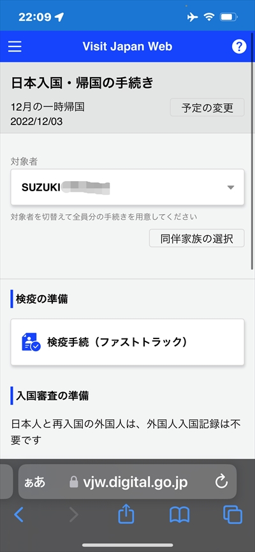Tap the quarantine procedure document icon
255x552 pixels.
coord(31,342)
